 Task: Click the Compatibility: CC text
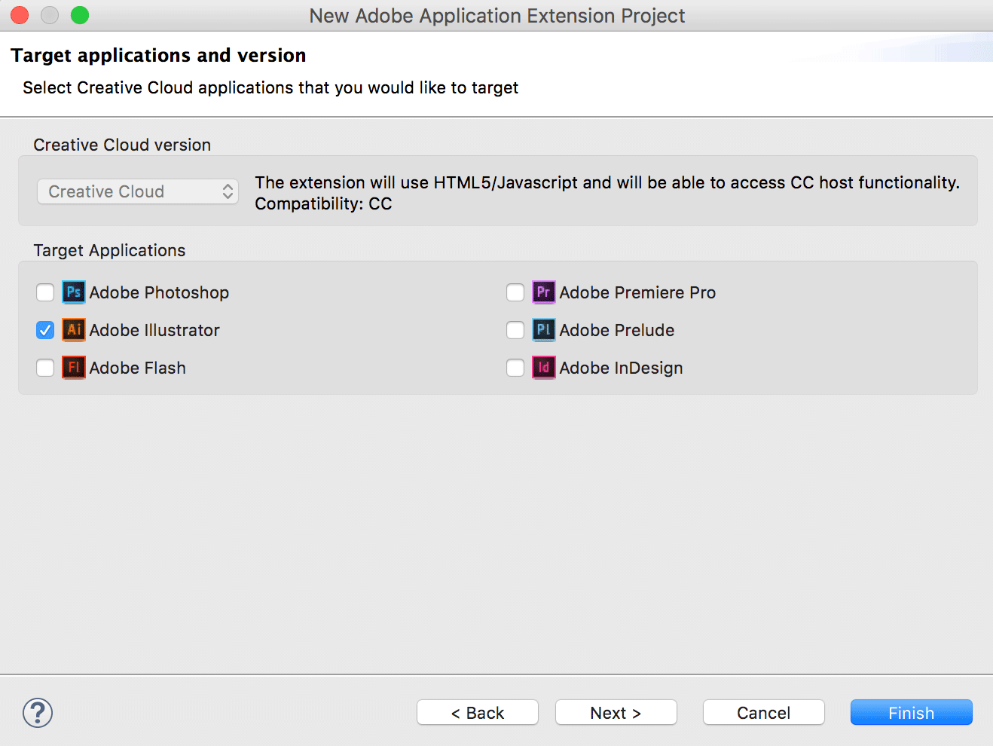tap(323, 203)
